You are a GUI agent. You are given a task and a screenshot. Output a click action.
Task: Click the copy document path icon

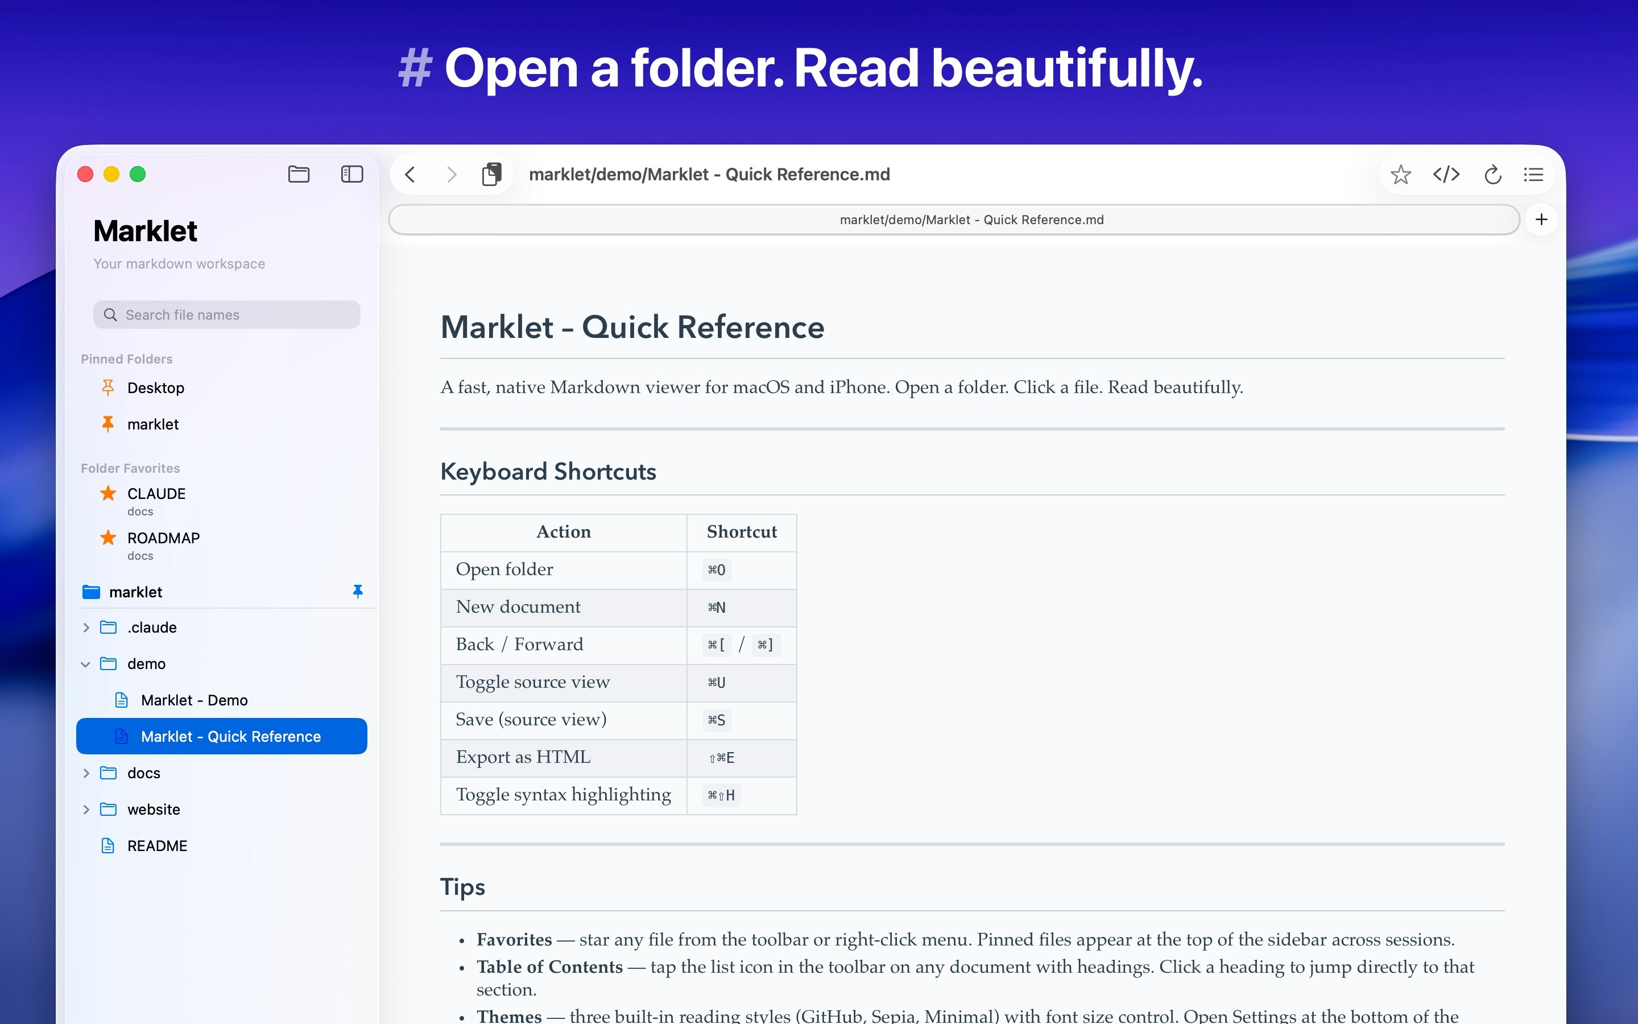492,175
